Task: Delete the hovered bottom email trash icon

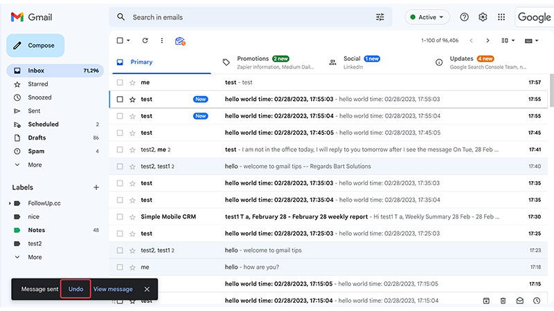Action: tap(503, 301)
